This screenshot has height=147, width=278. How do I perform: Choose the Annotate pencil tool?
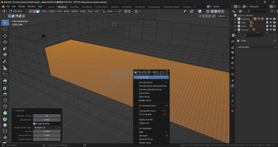5,62
